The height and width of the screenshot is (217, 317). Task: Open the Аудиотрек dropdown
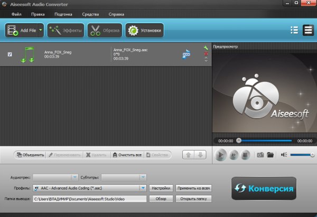(x=55, y=177)
